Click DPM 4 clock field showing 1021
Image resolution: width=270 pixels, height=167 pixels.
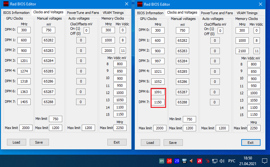(x=158, y=71)
